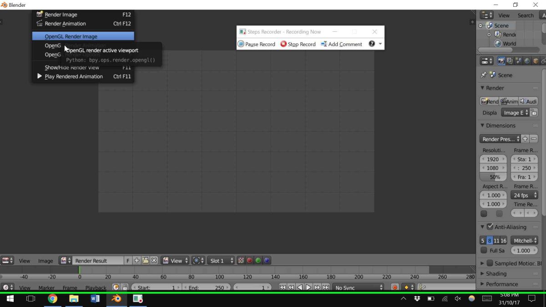Open the World properties tab icon
The width and height of the screenshot is (546, 307).
(x=527, y=61)
